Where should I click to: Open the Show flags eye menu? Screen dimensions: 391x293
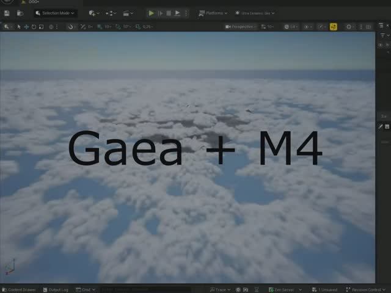pos(308,27)
